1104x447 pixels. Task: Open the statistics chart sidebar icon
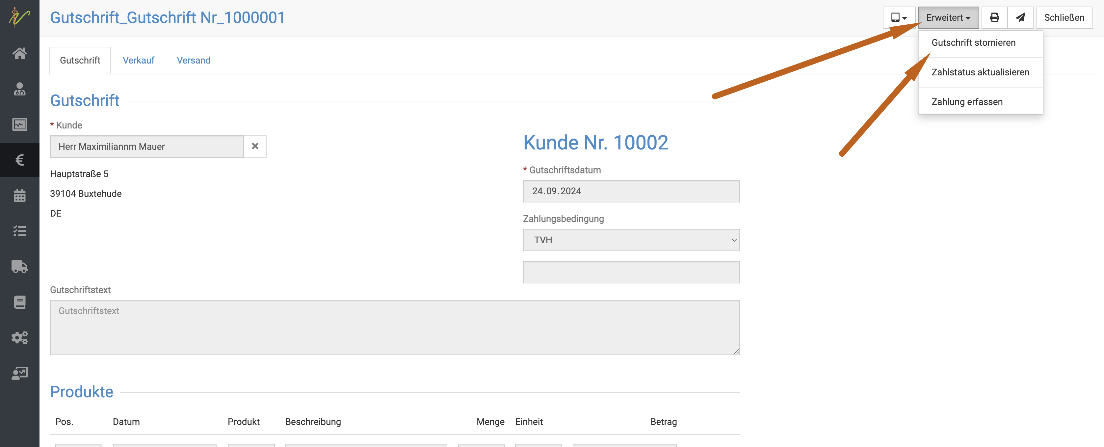point(19,124)
